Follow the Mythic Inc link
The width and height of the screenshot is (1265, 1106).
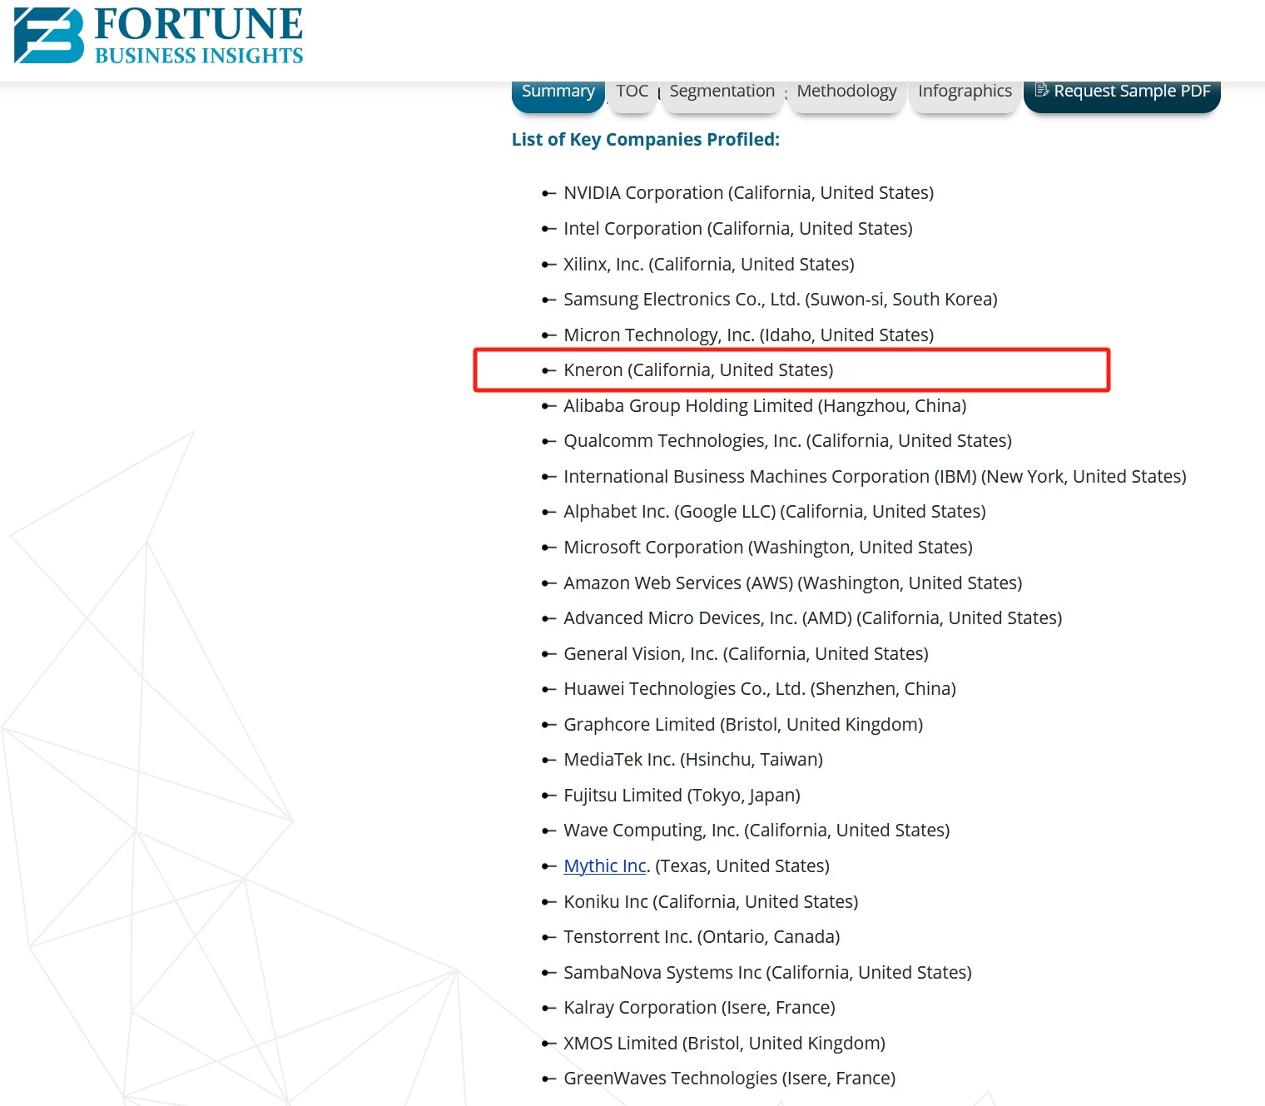[605, 866]
